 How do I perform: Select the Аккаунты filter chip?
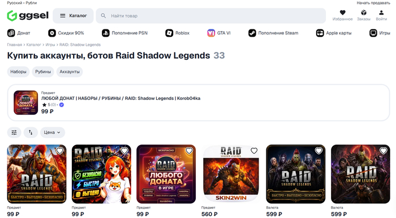pos(70,72)
